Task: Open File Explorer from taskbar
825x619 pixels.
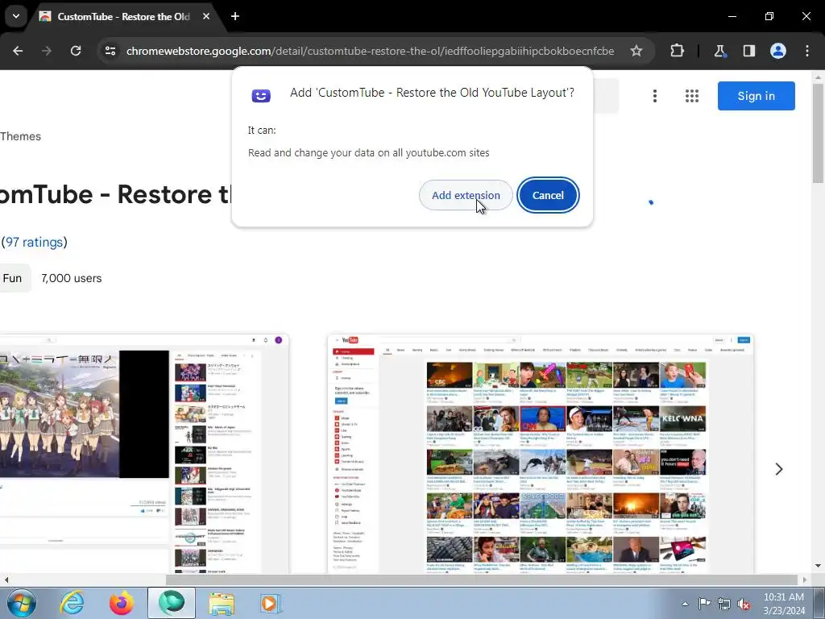Action: 222,603
